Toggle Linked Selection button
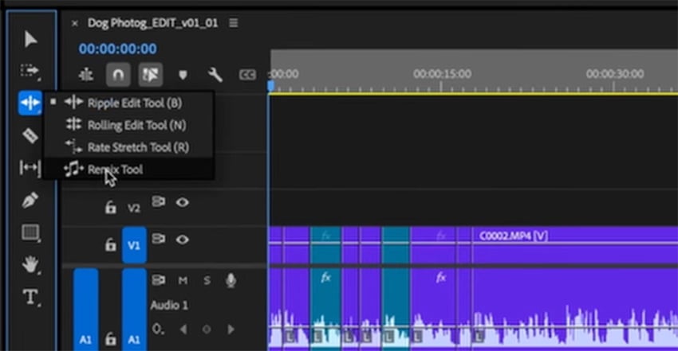Screen dimensions: 678x351 [151, 75]
